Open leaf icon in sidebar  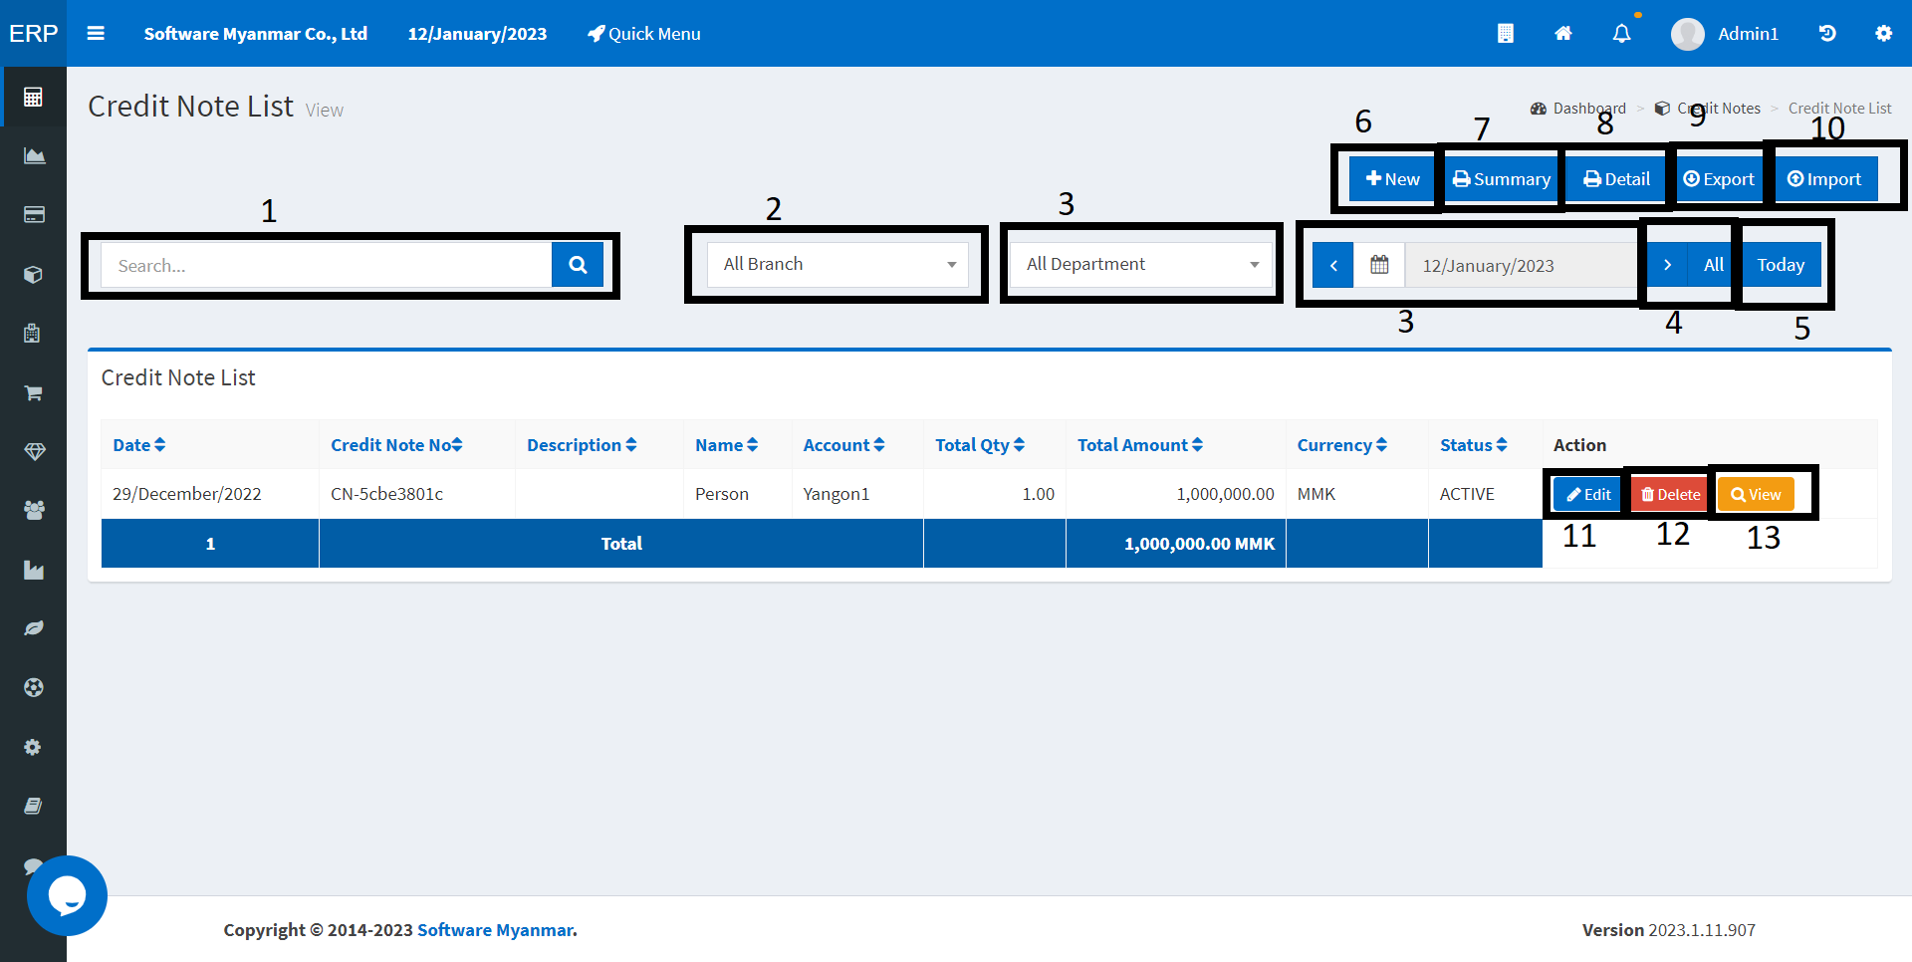pyautogui.click(x=33, y=628)
